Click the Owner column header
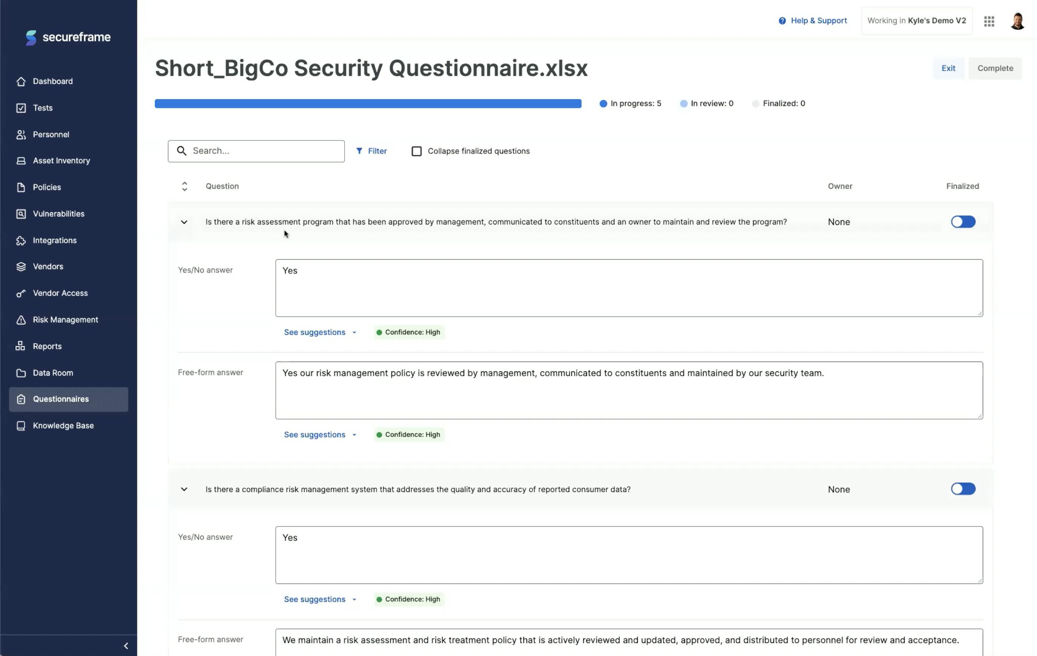 (840, 186)
